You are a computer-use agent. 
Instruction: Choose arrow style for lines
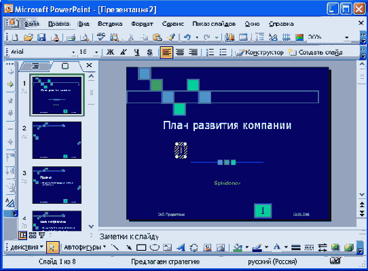point(323,247)
